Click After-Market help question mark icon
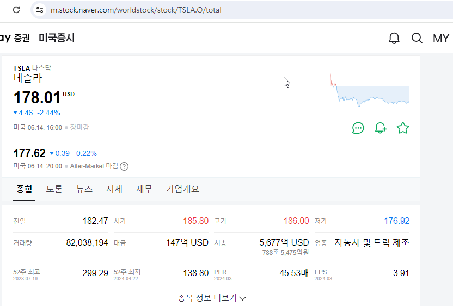This screenshot has width=453, height=306. [124, 166]
